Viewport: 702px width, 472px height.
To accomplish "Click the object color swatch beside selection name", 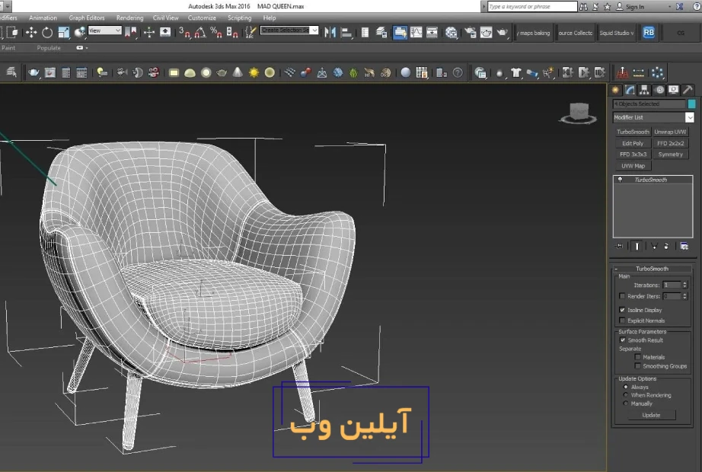I will 690,104.
